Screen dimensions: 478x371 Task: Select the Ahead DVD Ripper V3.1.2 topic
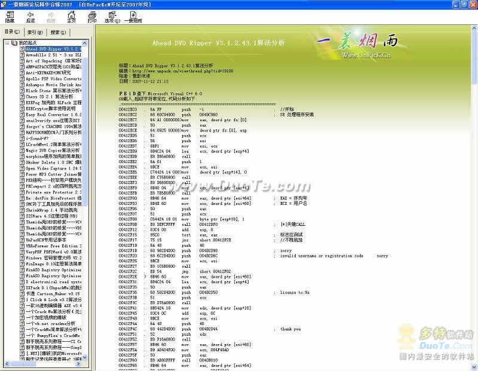point(53,49)
